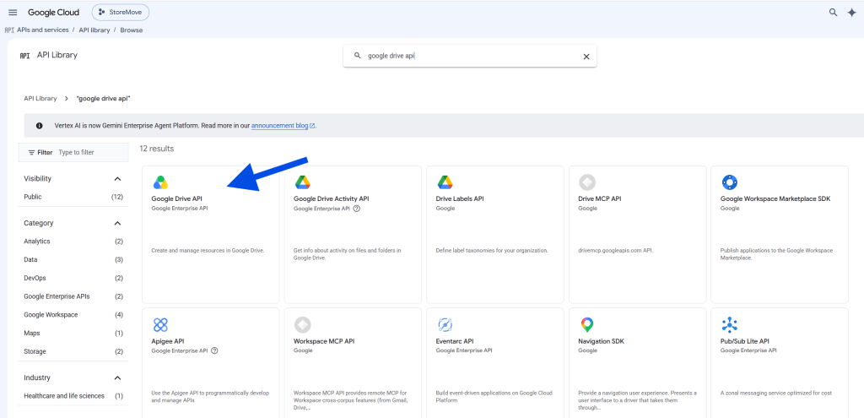Open Drive MCP API title
Viewport: 864px width, 418px height.
coord(601,198)
